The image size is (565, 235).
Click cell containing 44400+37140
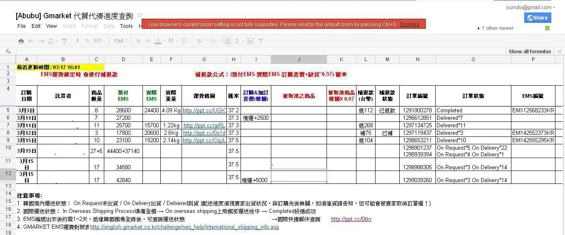pos(123,151)
